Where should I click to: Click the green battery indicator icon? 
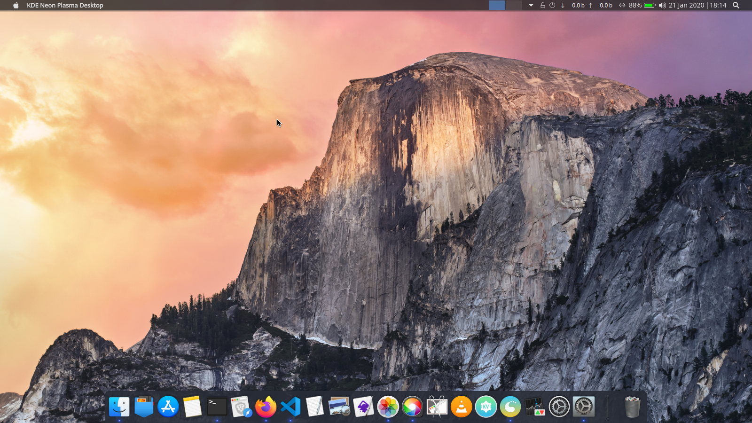point(650,5)
